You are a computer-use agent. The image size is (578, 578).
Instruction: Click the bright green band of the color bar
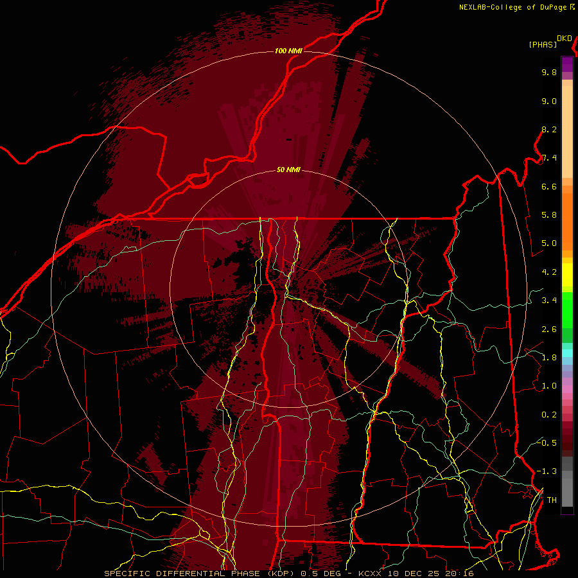coord(567,310)
